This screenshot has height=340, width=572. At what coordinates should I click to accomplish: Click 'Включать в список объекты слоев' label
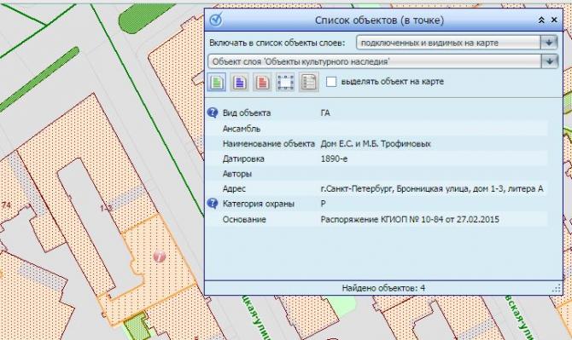[277, 43]
